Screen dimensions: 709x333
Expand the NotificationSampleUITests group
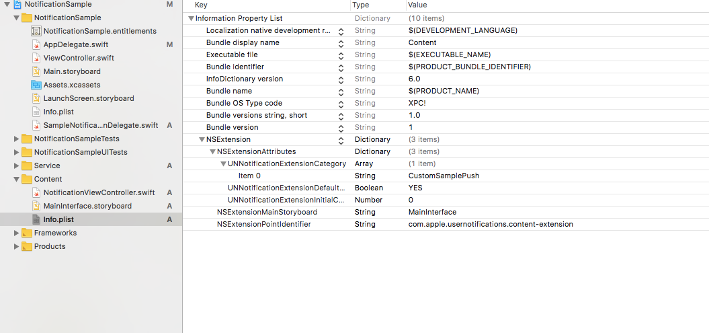click(17, 153)
